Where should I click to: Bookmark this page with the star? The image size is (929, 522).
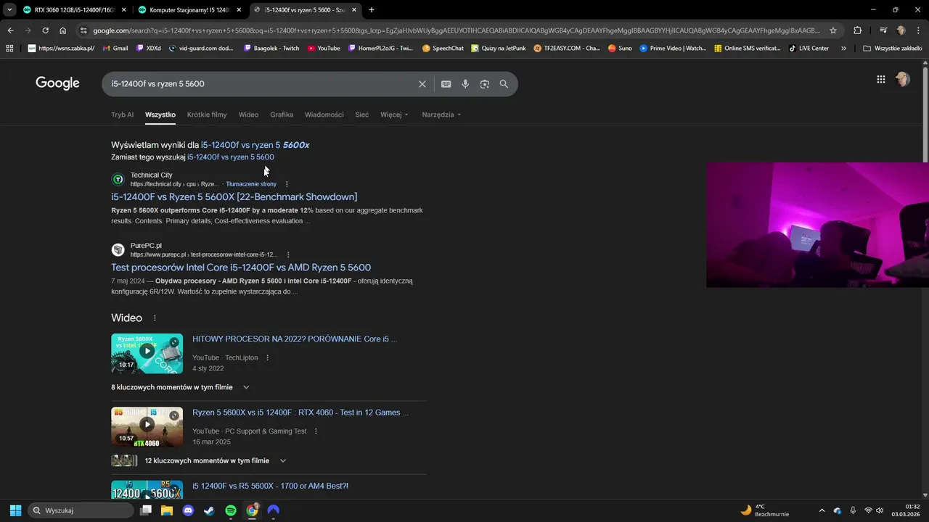click(833, 30)
